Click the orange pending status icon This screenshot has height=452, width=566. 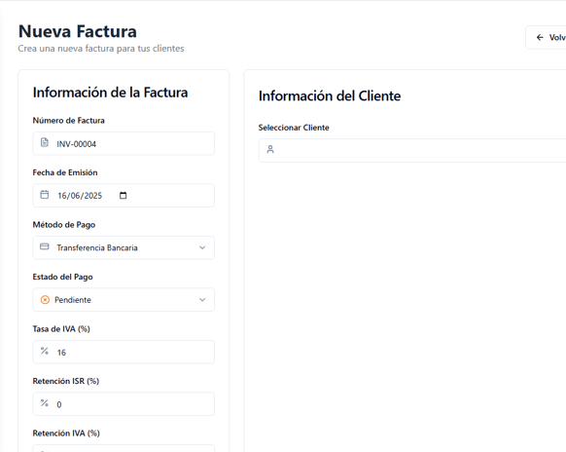(45, 300)
